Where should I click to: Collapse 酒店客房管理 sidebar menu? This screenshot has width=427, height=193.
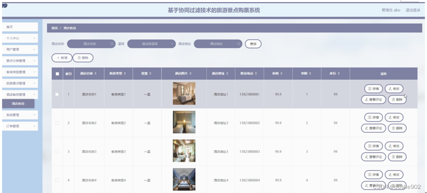[20, 95]
